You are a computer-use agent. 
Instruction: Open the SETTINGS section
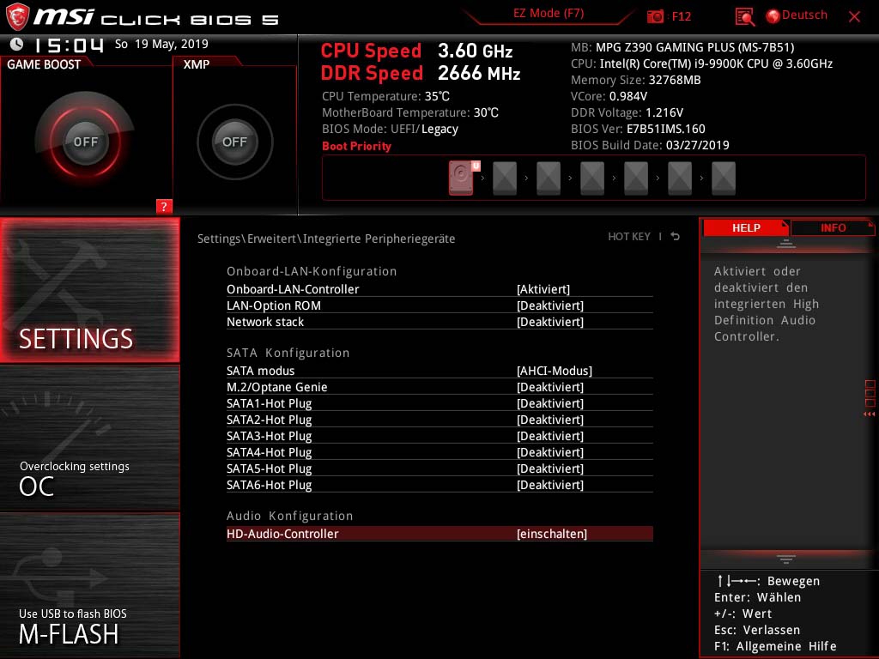point(89,290)
